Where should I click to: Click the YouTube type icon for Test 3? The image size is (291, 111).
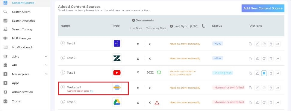pyautogui.click(x=117, y=73)
